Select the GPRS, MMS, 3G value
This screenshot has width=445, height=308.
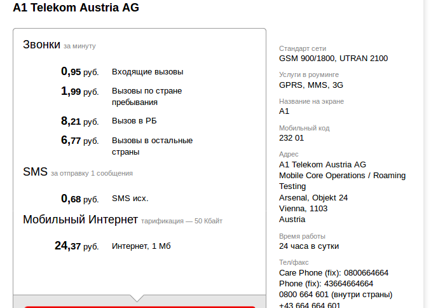pos(311,85)
